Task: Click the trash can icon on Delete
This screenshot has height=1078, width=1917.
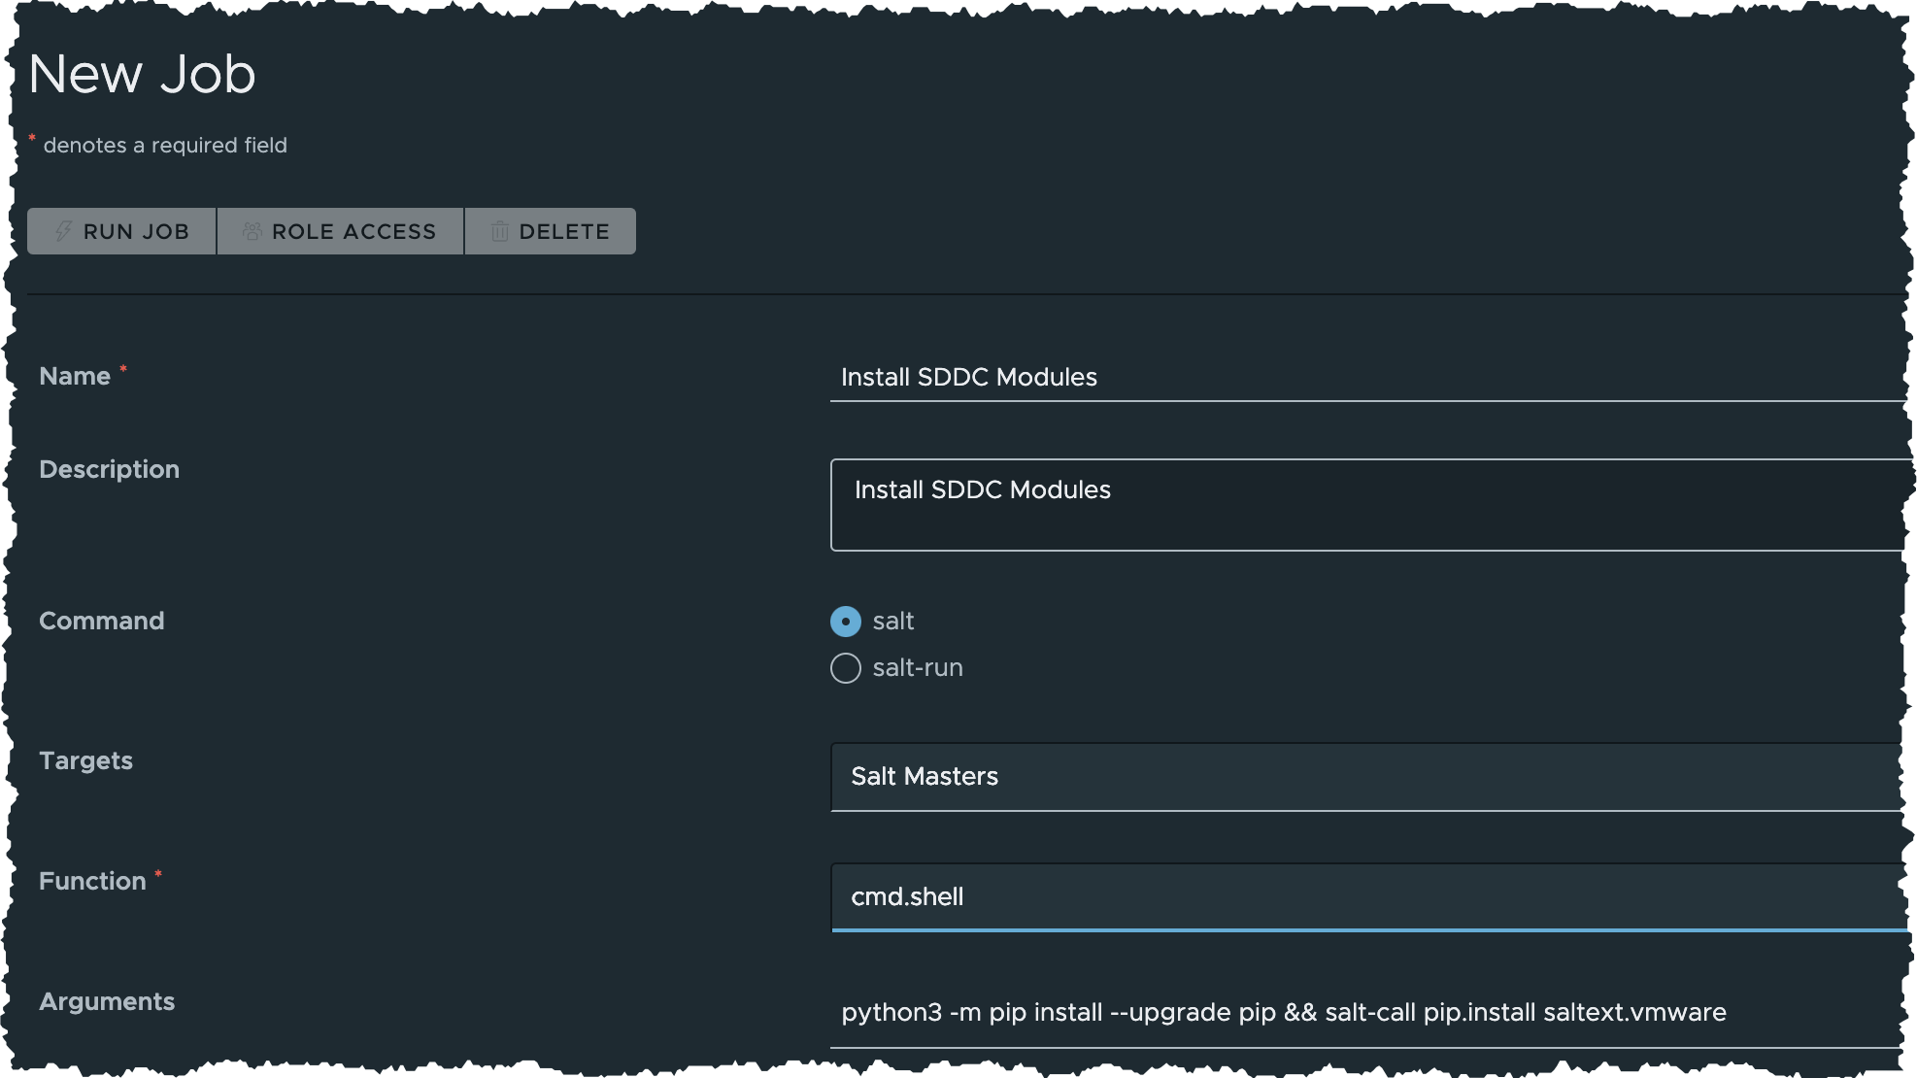Action: pos(499,231)
